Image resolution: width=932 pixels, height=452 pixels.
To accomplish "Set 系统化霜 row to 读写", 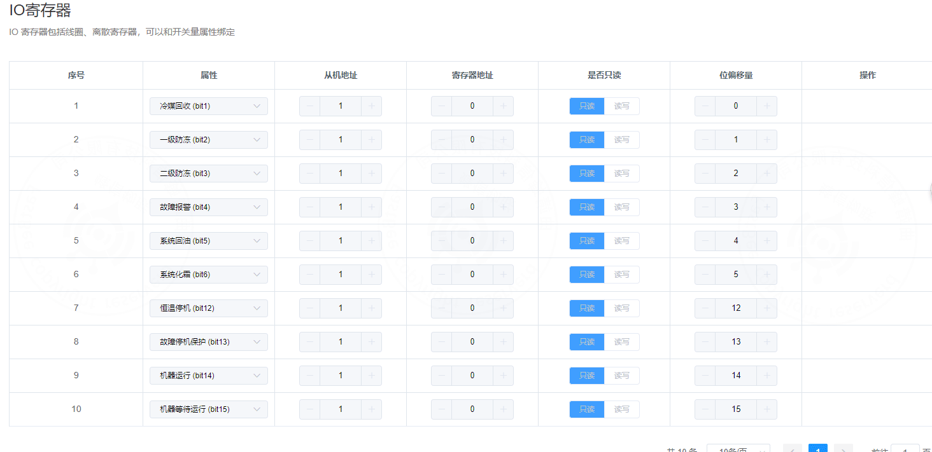I will coord(622,275).
